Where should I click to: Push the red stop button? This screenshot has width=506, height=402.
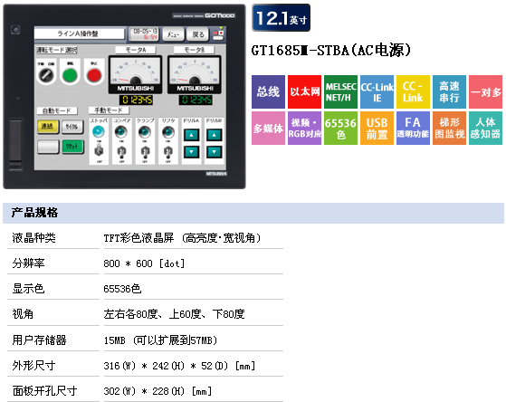pos(94,75)
